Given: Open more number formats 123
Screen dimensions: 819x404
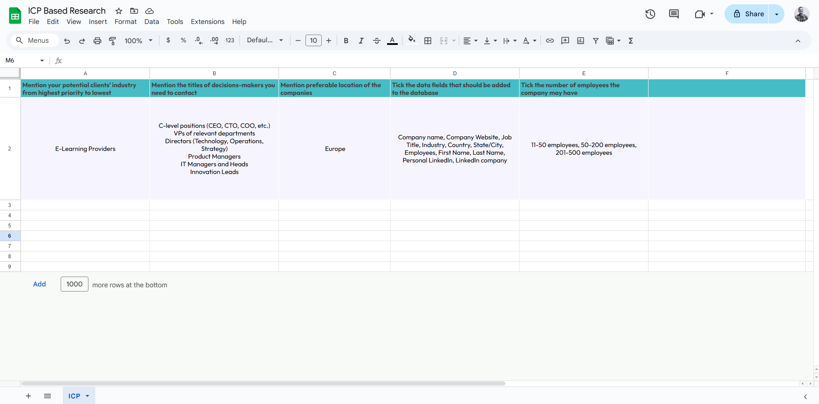Looking at the screenshot, I should [x=230, y=40].
